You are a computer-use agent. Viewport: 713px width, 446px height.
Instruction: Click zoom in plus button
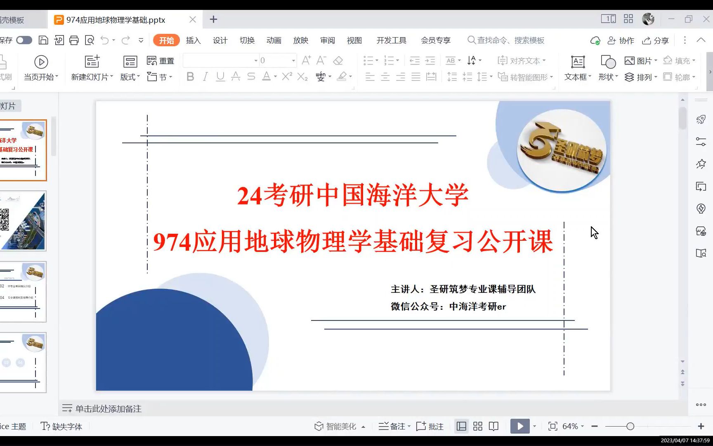[701, 426]
